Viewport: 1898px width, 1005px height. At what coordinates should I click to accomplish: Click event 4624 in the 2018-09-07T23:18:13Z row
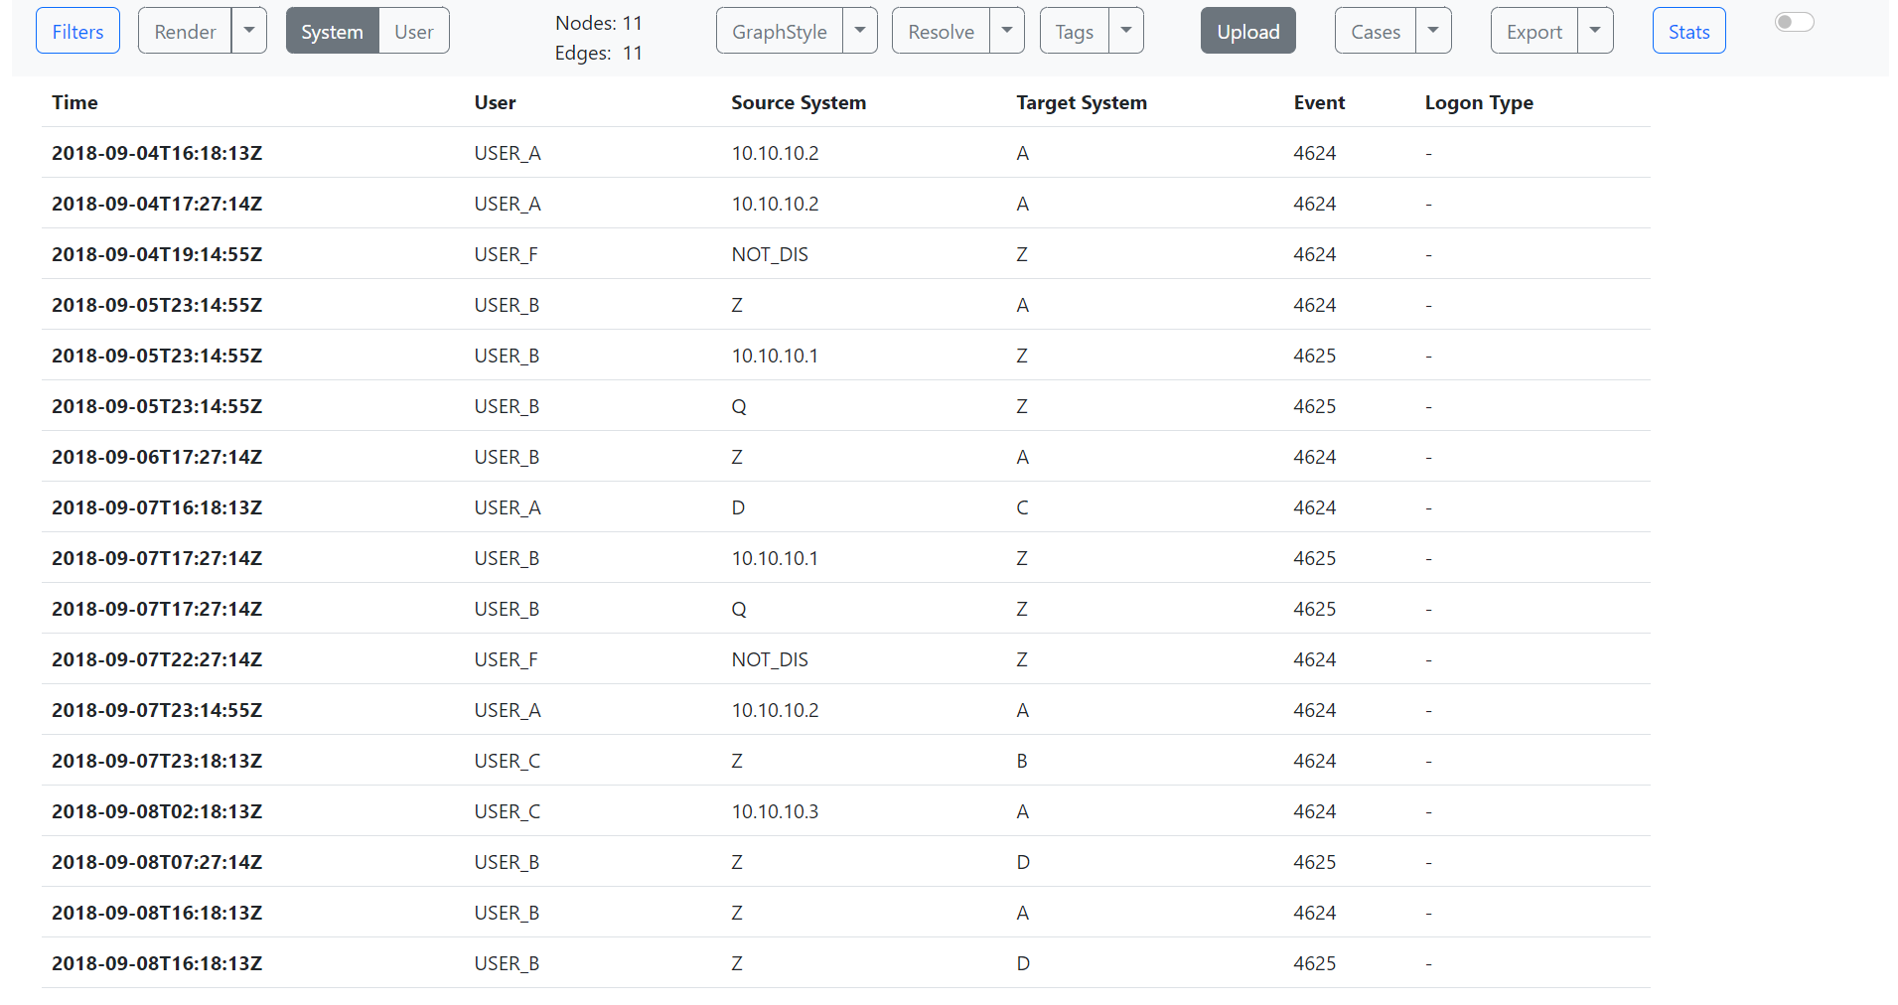1315,761
